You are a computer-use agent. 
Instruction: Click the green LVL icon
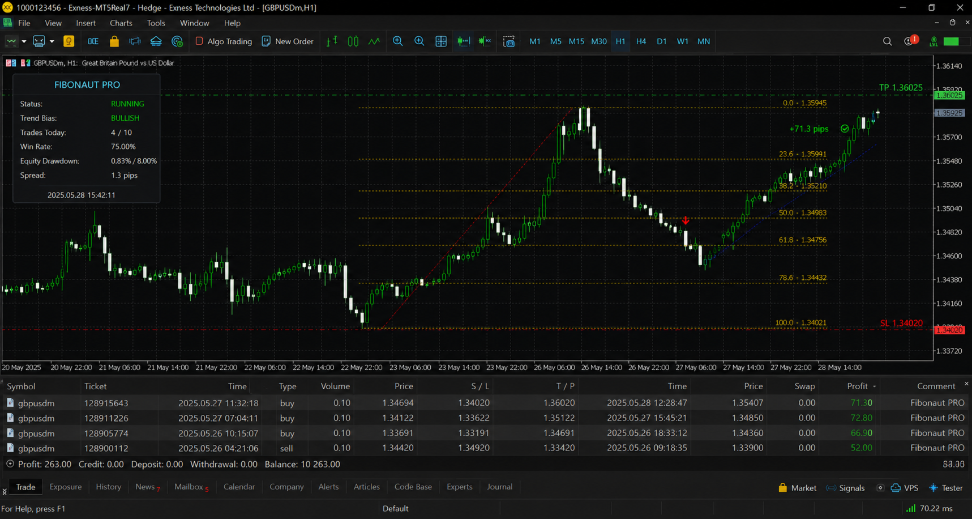[934, 41]
